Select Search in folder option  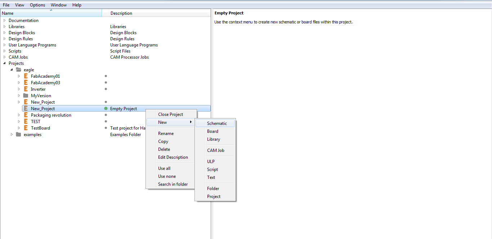pyautogui.click(x=170, y=184)
